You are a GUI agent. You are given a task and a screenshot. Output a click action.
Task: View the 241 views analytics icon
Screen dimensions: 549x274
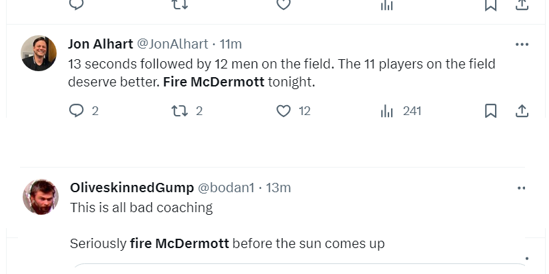coord(387,111)
